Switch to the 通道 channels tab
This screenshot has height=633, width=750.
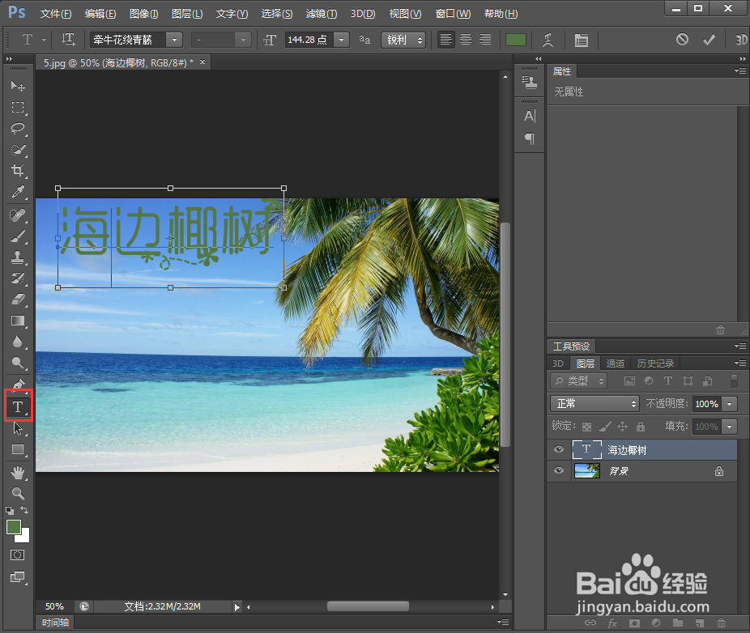tap(615, 363)
